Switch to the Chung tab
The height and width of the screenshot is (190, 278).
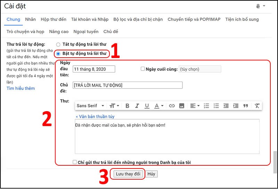coord(13,19)
